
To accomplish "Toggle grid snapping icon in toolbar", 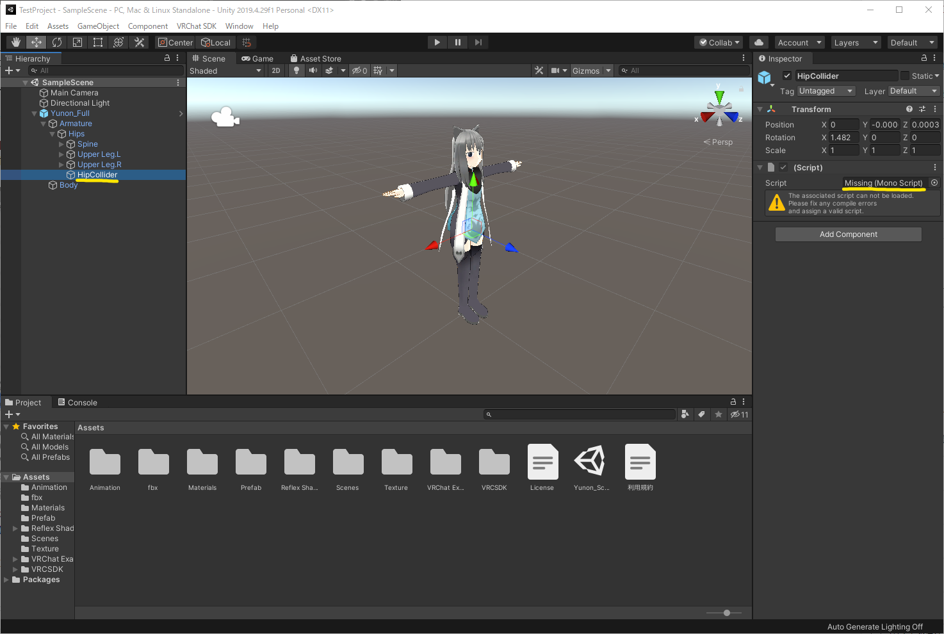I will click(247, 42).
